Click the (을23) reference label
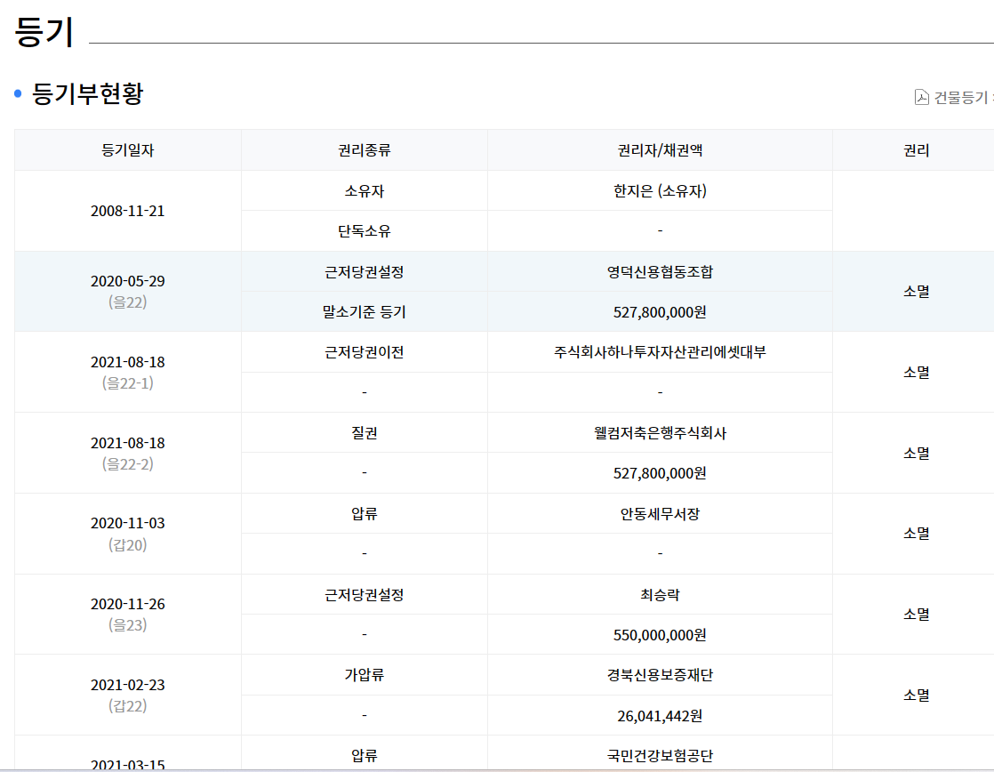 [x=127, y=625]
